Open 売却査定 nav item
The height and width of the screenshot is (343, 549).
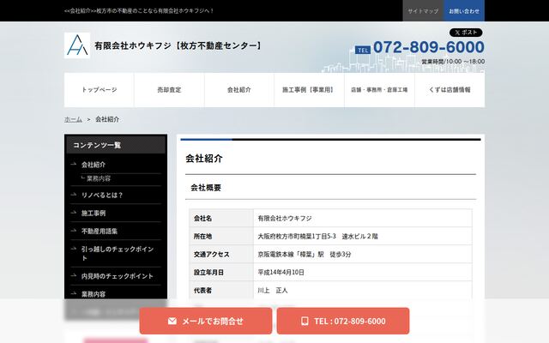(169, 90)
